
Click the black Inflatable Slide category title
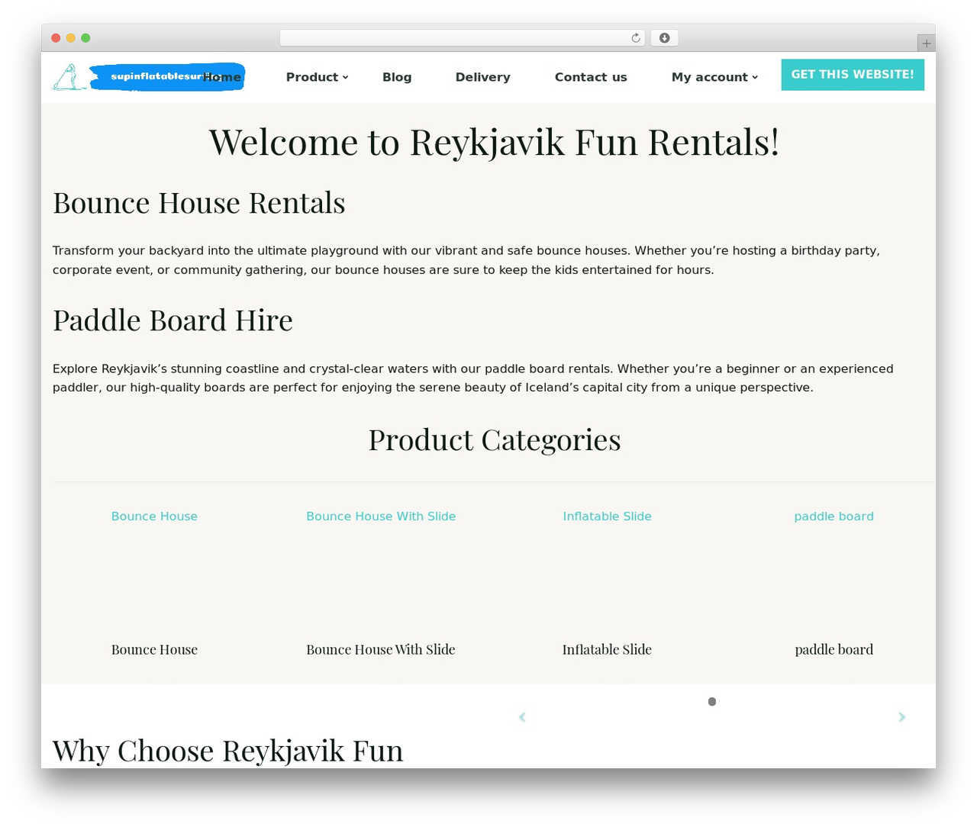(608, 650)
